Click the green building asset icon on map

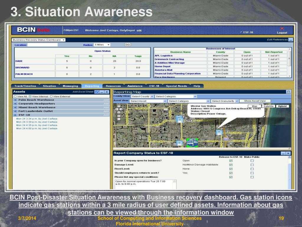(192, 143)
